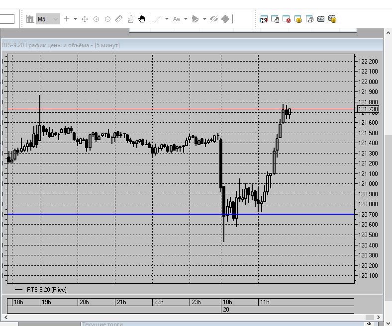Viewport: 392px width, 326px height.
Task: Click the chart title 'RTS-9.20 График цены и объёма'
Action: 45,45
